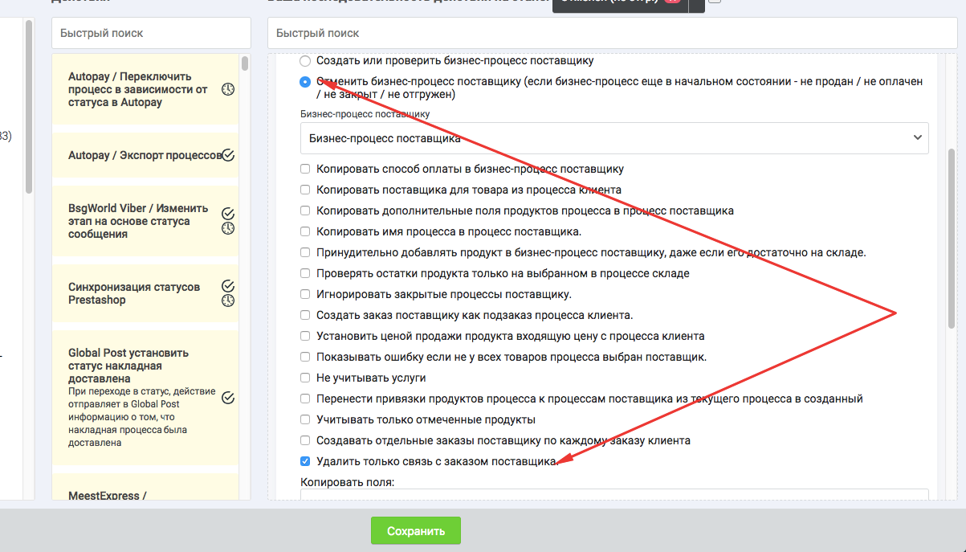This screenshot has height=552, width=966.
Task: Select 'Autopay / Переключить процесс' action
Action: pyautogui.click(x=145, y=89)
